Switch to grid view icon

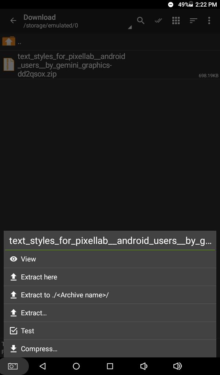click(x=176, y=21)
